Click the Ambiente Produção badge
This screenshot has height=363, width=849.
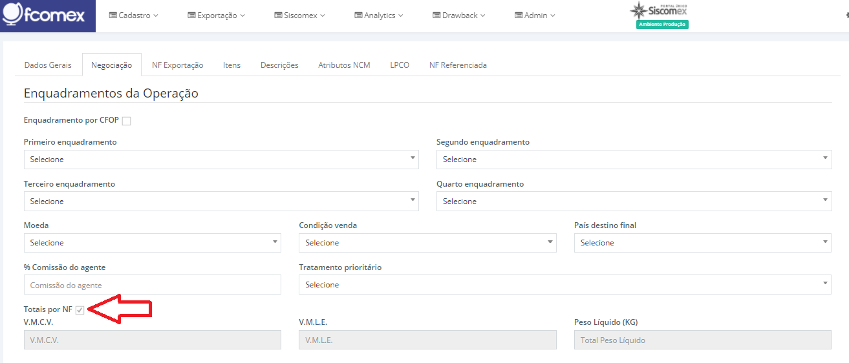tap(662, 25)
